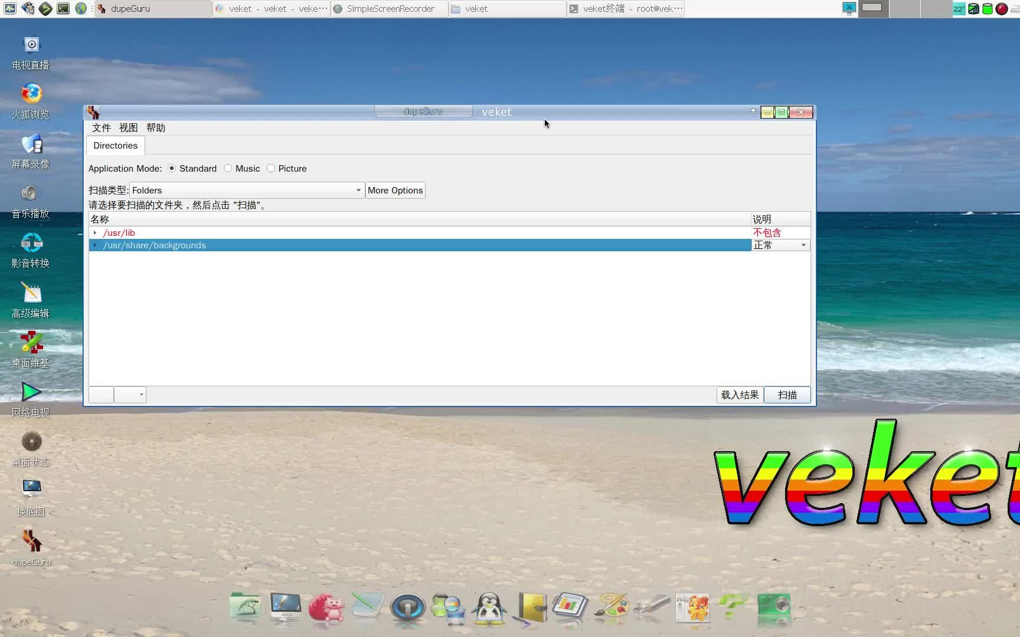Click the red record tray icon
The image size is (1020, 637).
pos(1002,9)
